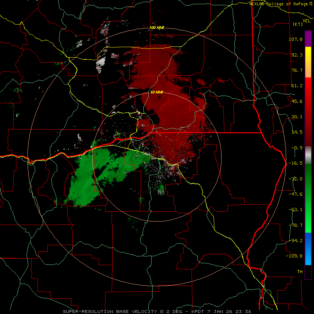Click the -109.8 value on the velocity scale
Viewport: 314px width, 314px height.
[294, 256]
